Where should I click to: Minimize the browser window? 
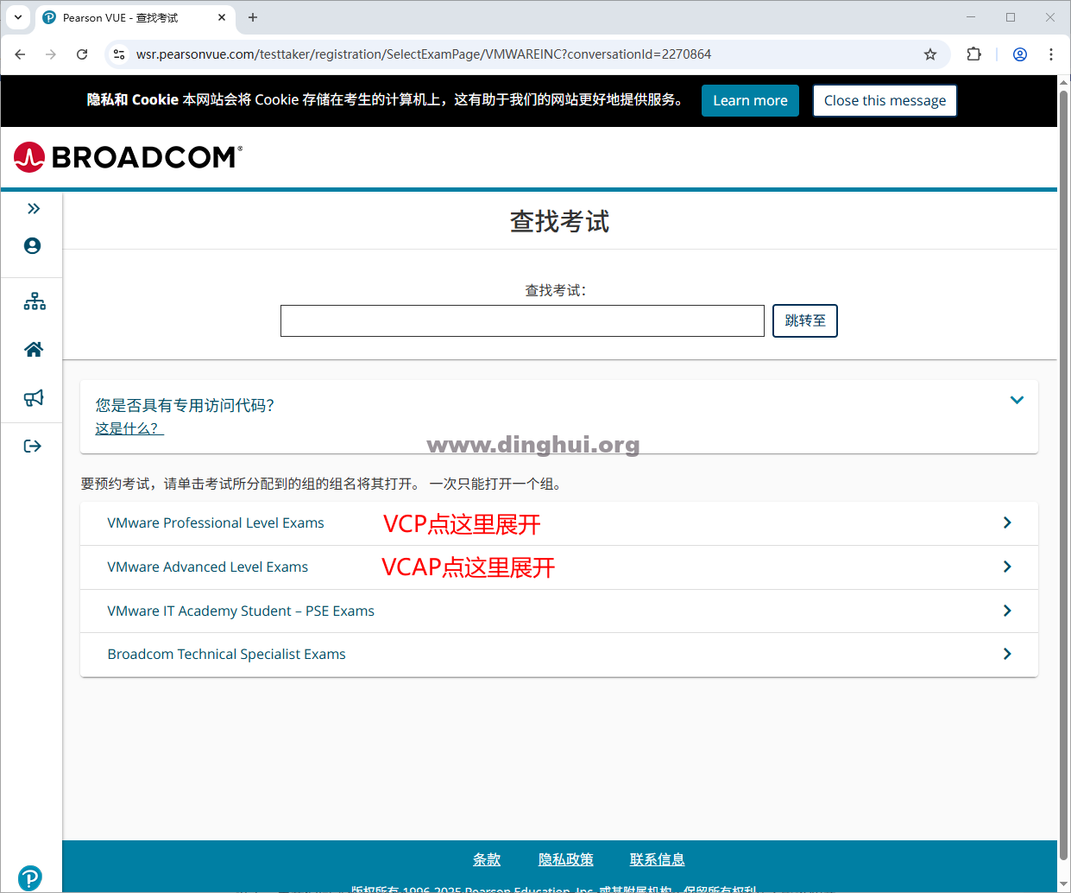971,17
